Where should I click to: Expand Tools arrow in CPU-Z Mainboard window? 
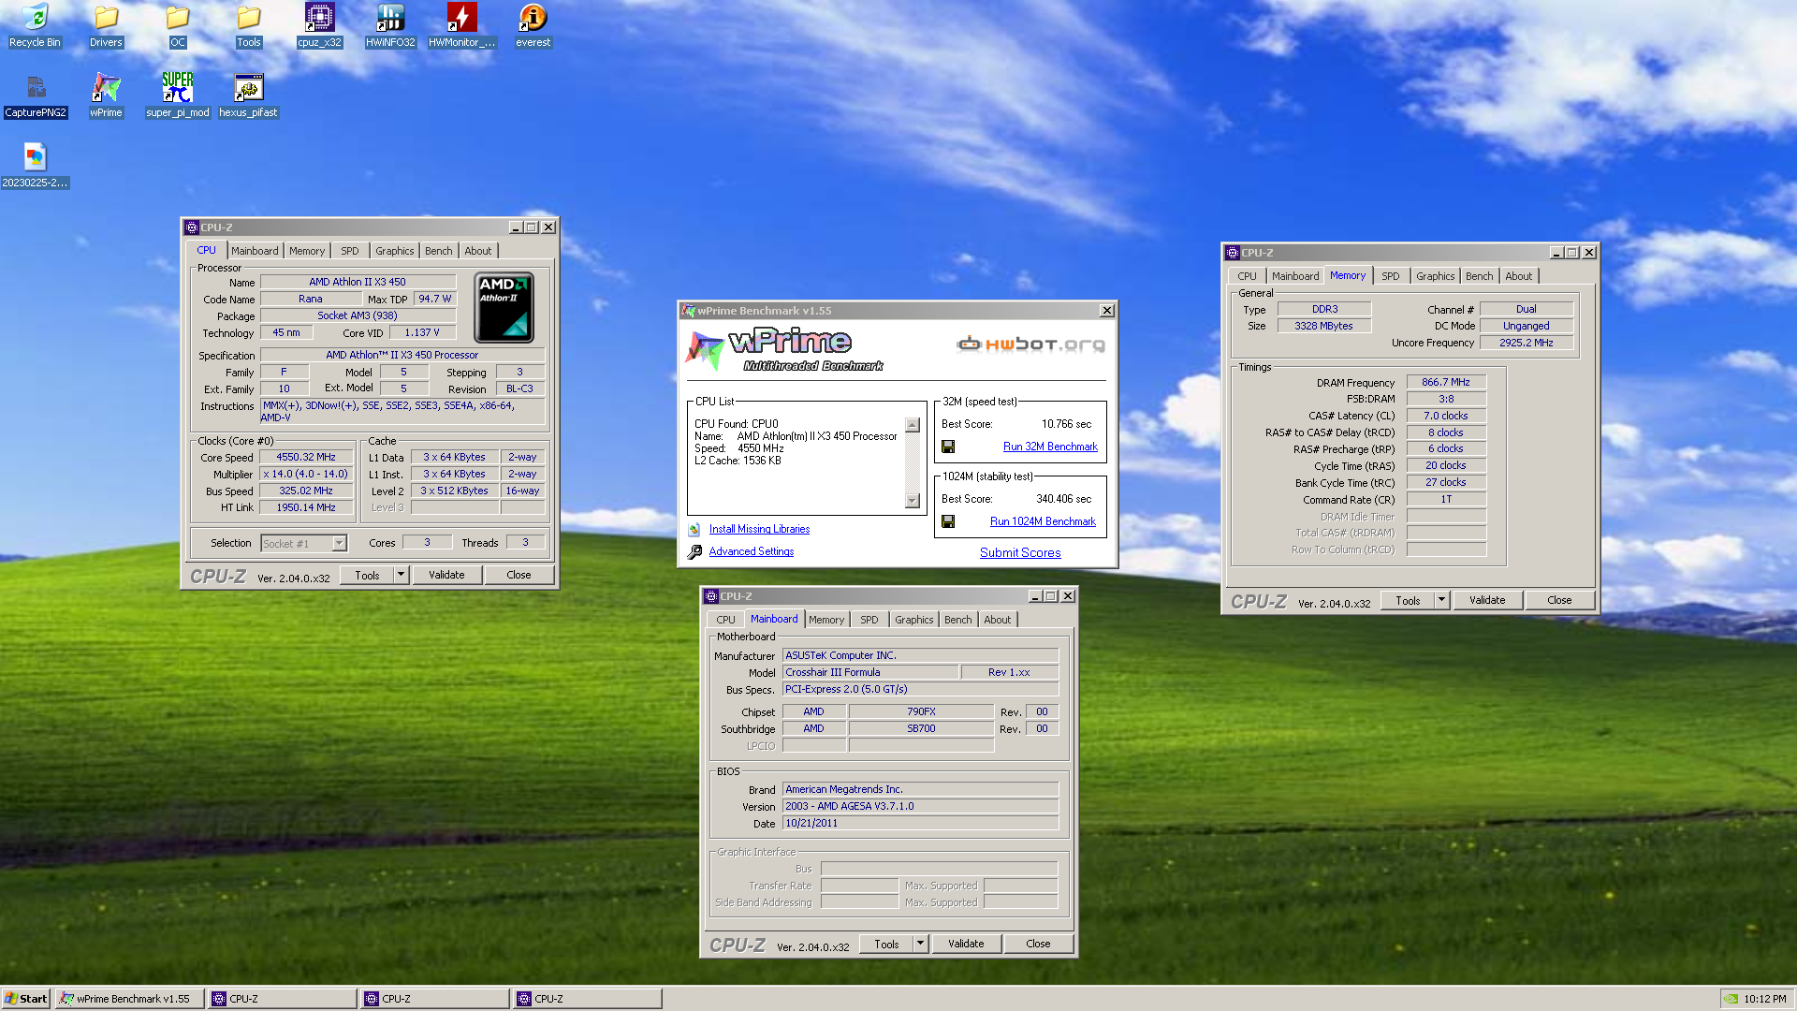921,944
